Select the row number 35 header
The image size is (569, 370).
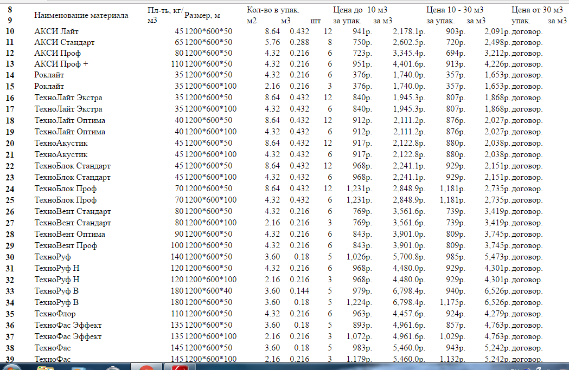(10, 314)
